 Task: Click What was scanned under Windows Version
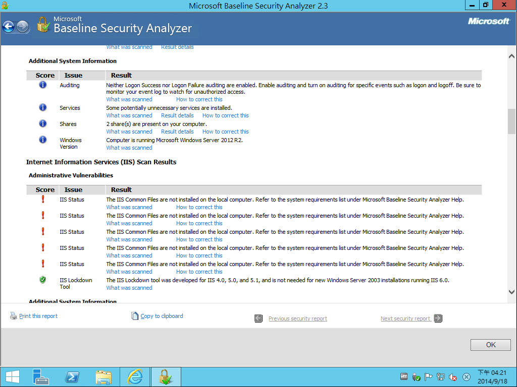click(x=129, y=148)
